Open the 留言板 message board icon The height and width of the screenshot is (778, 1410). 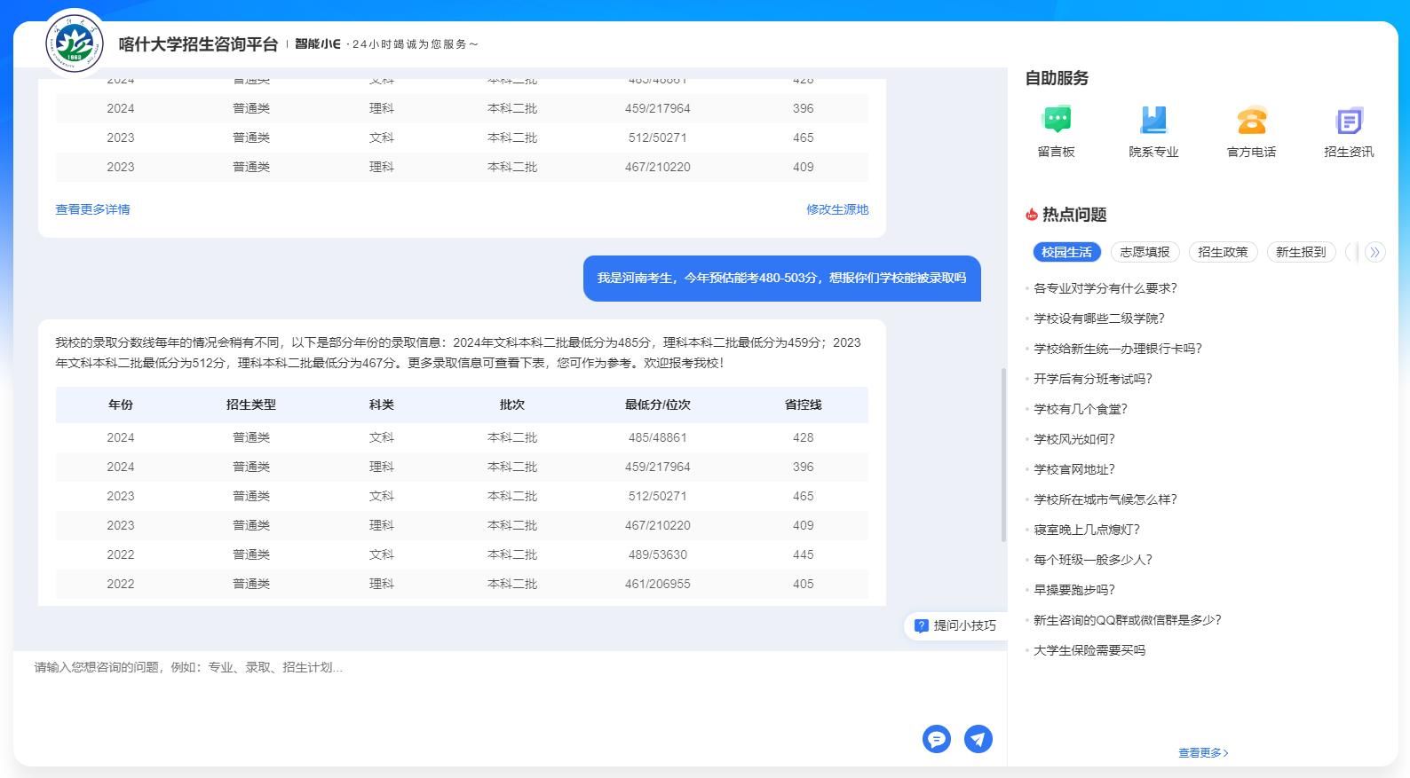(x=1056, y=121)
